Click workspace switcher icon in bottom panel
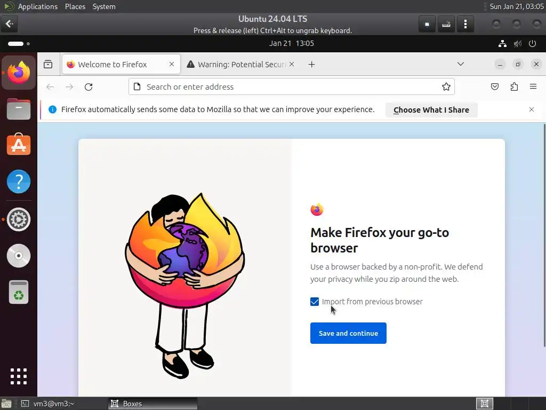 click(x=484, y=404)
